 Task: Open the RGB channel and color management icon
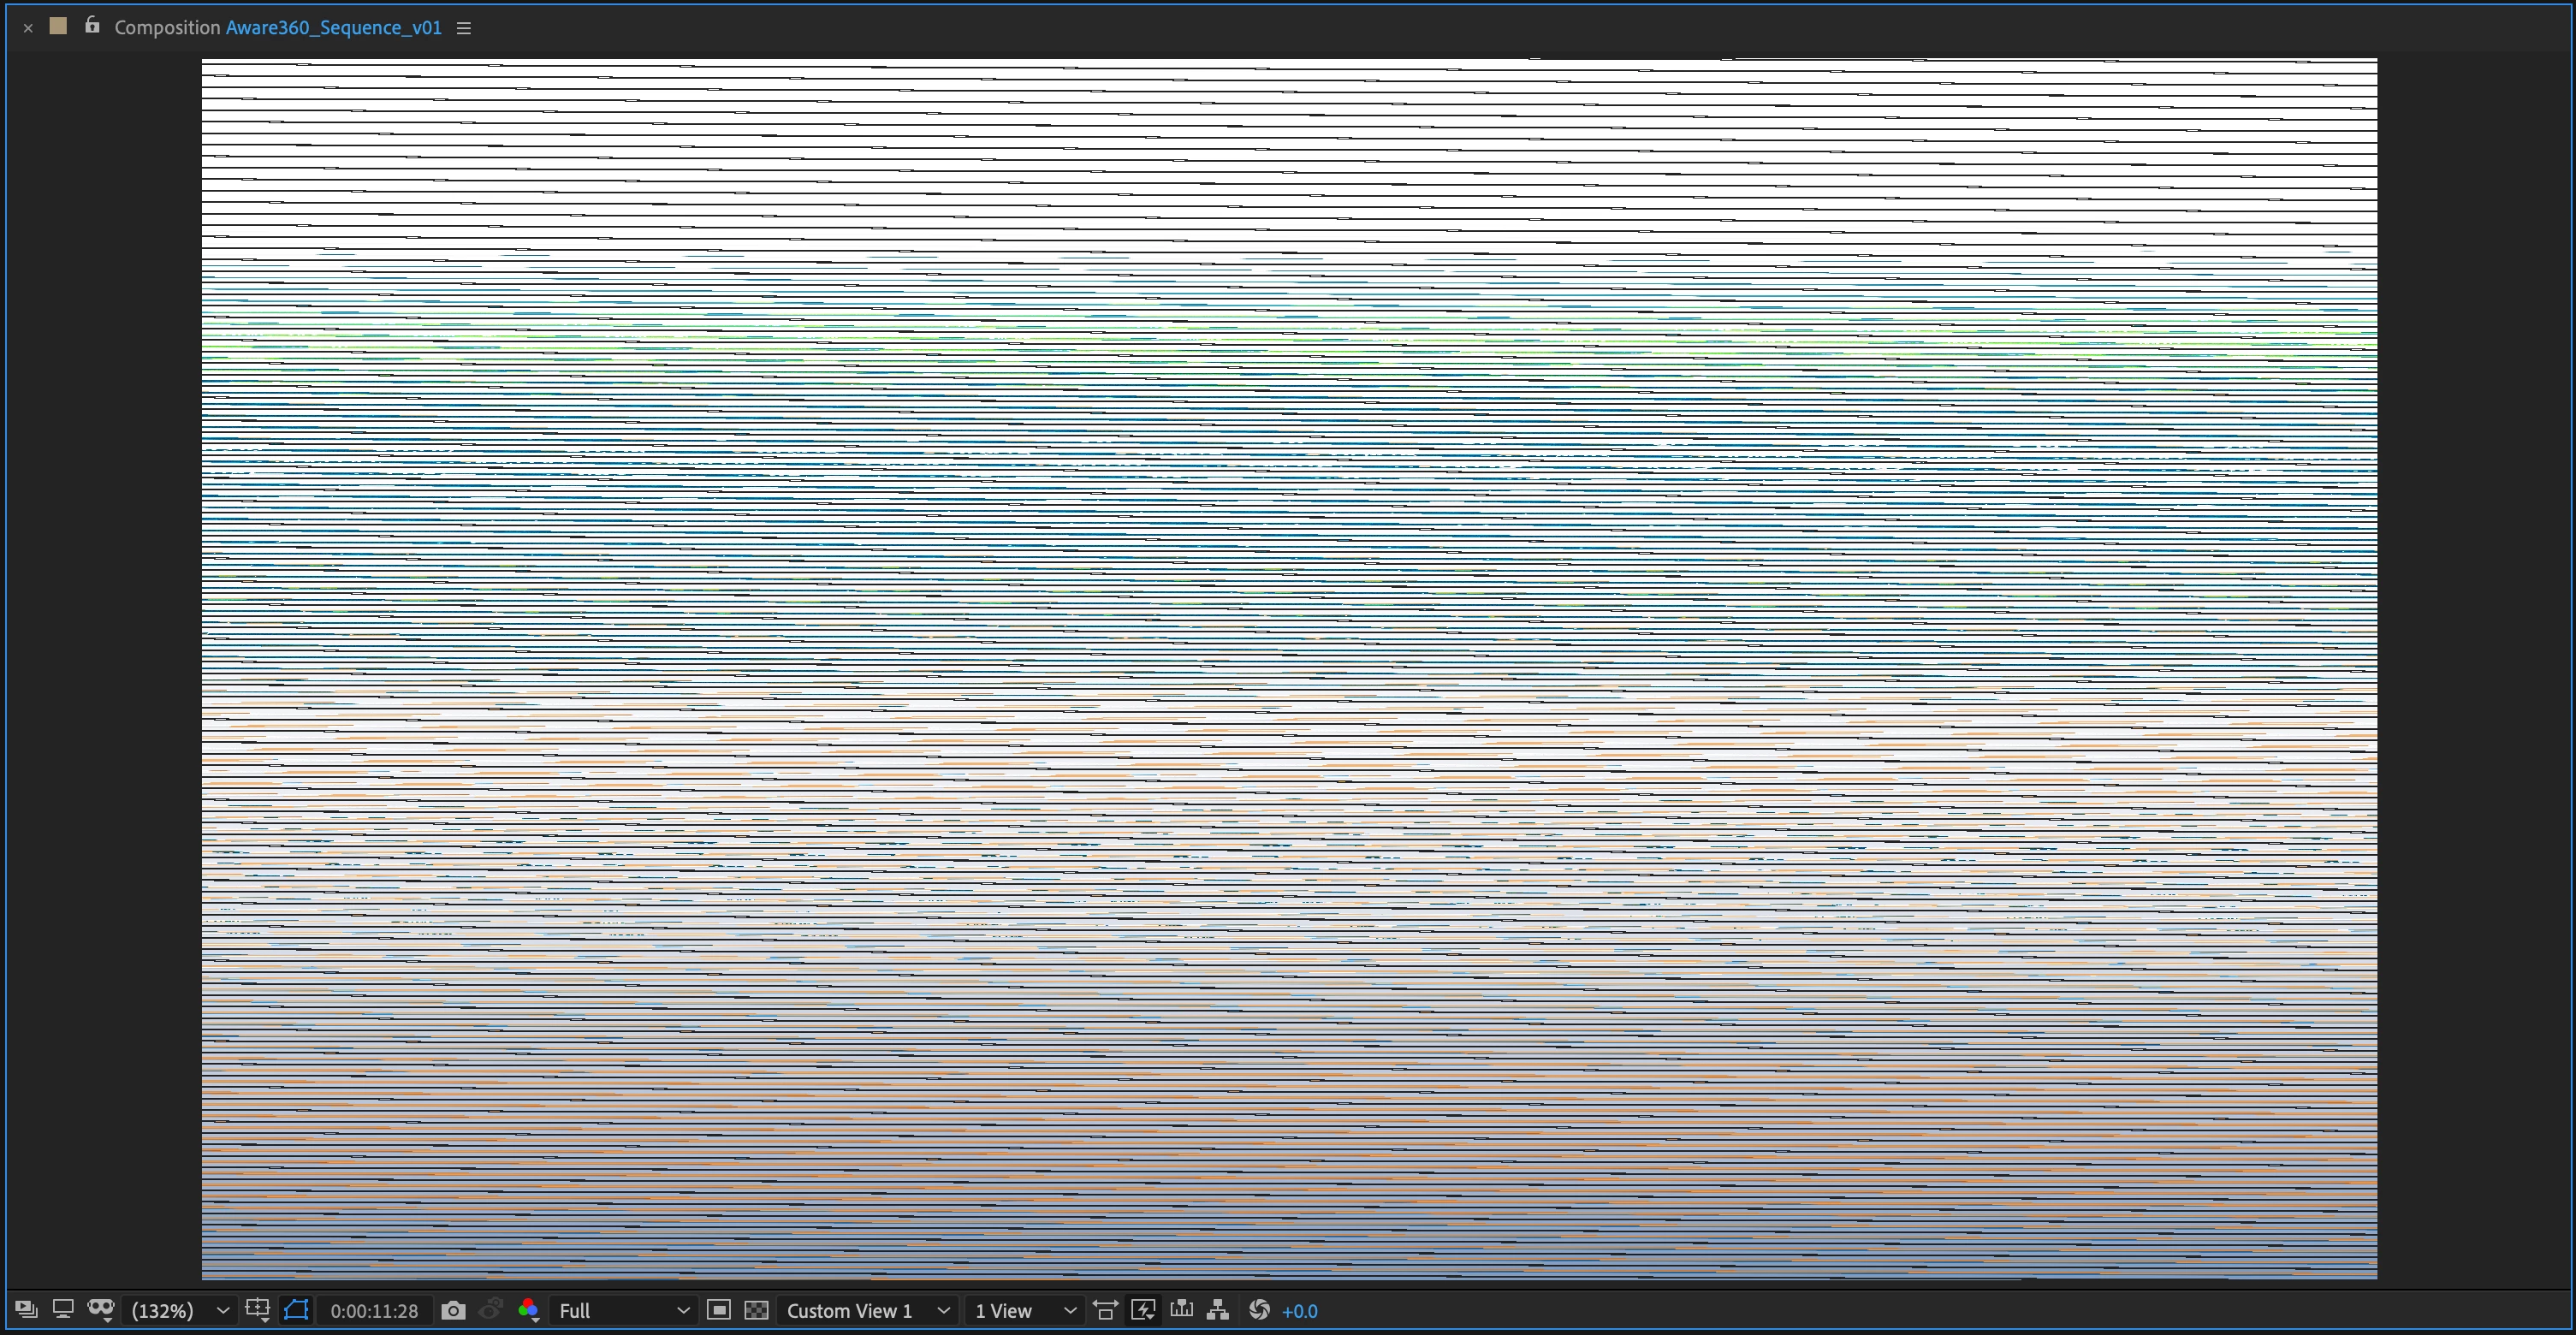(529, 1310)
